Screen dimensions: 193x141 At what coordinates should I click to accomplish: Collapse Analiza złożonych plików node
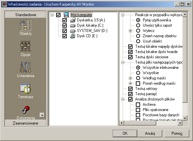(x=123, y=99)
